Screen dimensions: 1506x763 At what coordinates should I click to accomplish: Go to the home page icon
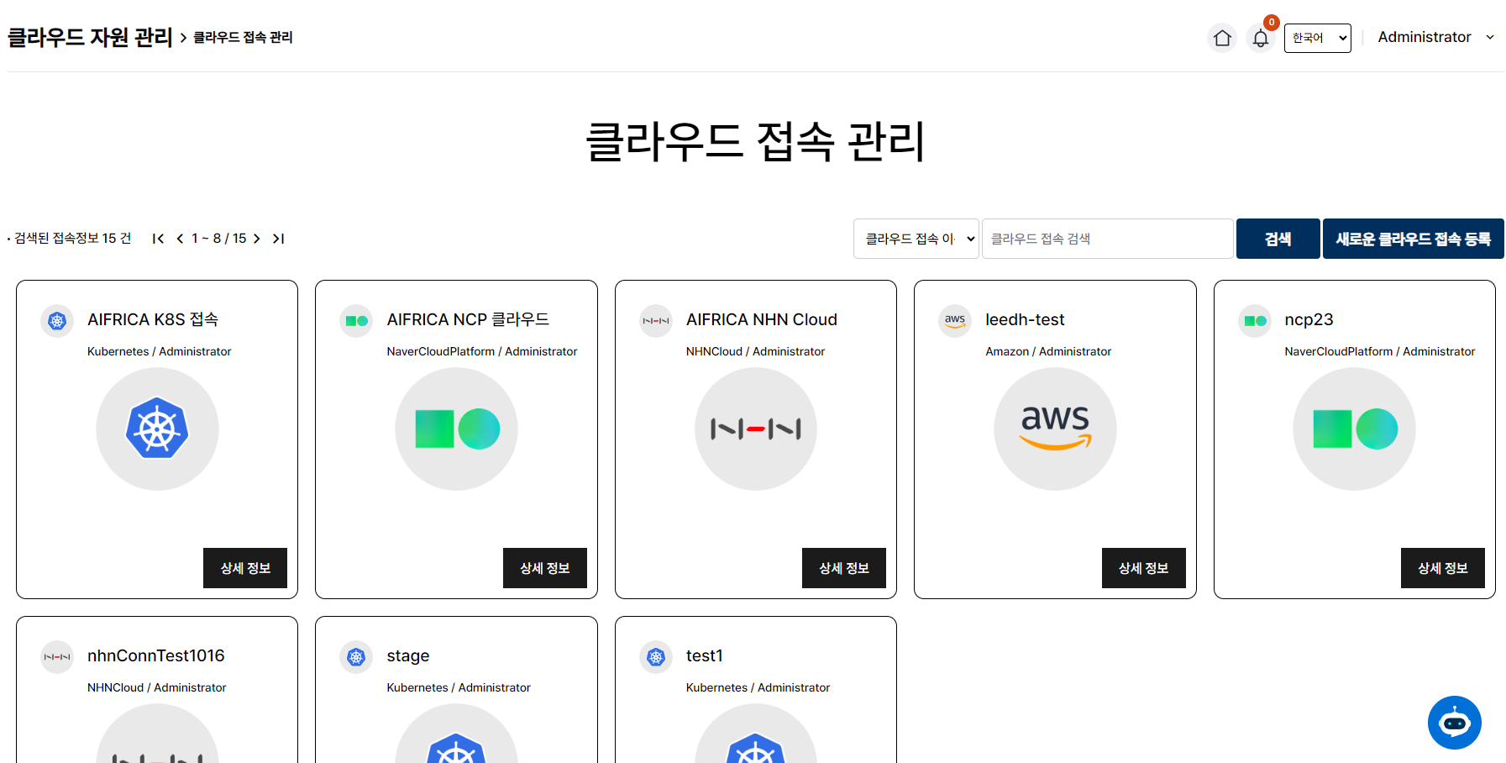tap(1222, 38)
